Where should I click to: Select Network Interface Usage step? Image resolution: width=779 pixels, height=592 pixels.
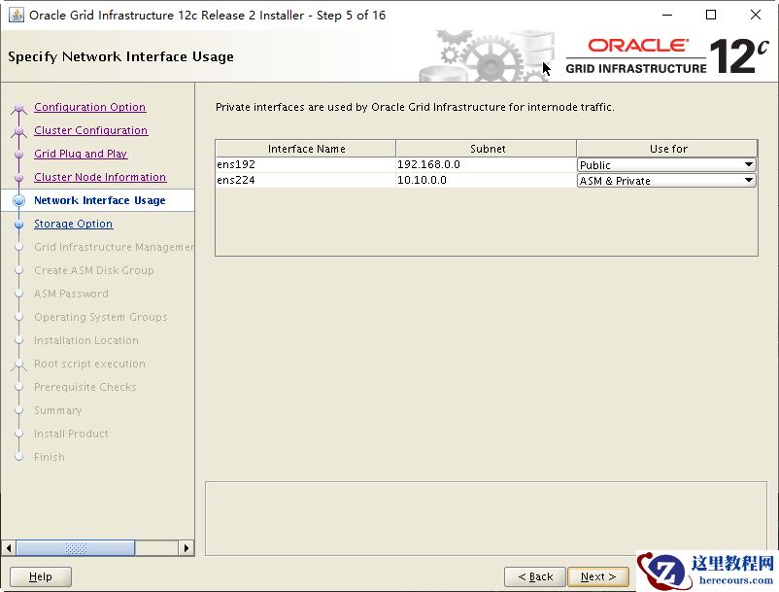point(99,200)
